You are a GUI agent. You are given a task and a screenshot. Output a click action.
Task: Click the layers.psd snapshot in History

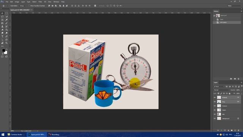click(x=227, y=16)
